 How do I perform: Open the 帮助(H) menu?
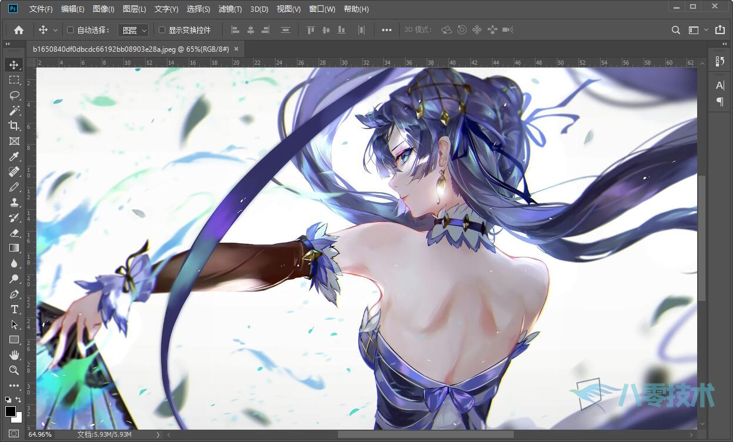[356, 9]
